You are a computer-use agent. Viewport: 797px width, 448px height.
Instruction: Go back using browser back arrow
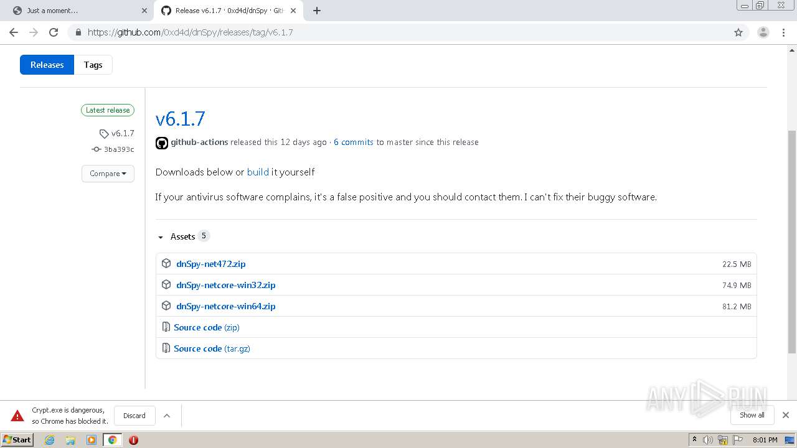(14, 32)
